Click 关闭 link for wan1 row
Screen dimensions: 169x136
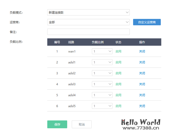(x=142, y=51)
